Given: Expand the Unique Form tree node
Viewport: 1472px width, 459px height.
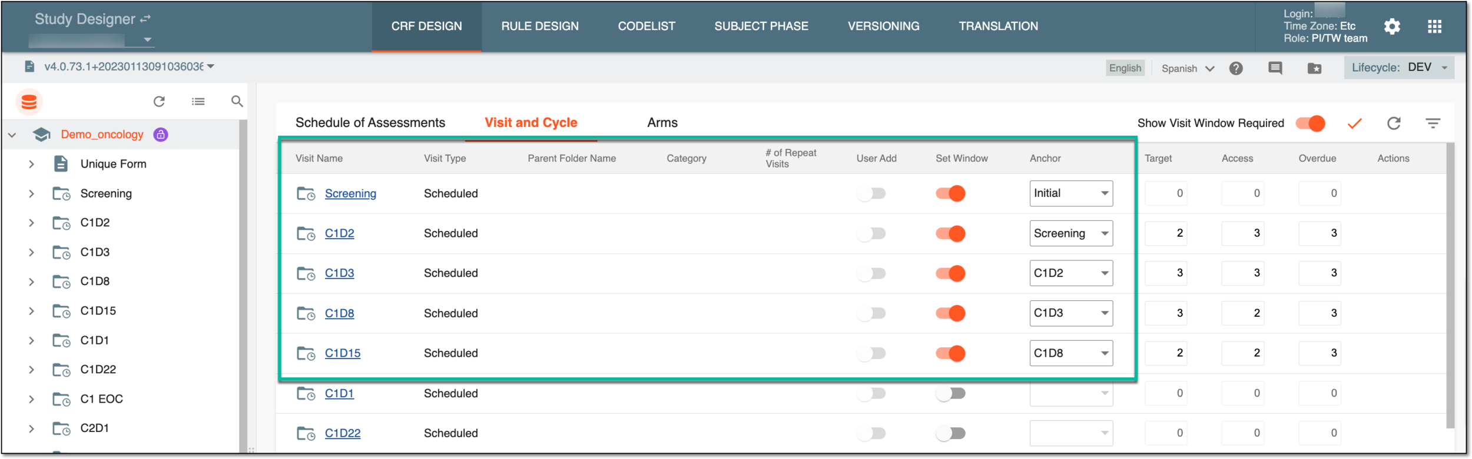Looking at the screenshot, I should (x=31, y=165).
